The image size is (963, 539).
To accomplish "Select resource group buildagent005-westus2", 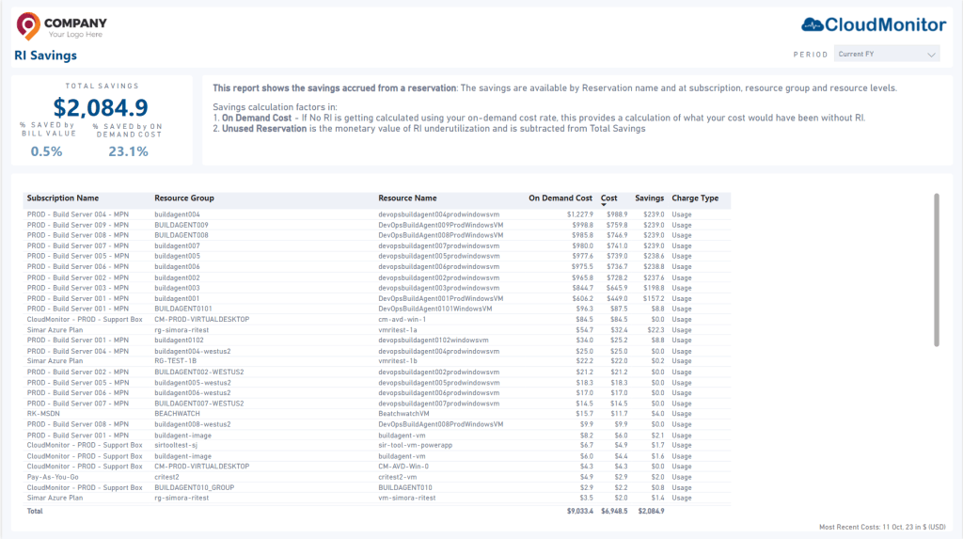I will click(192, 383).
